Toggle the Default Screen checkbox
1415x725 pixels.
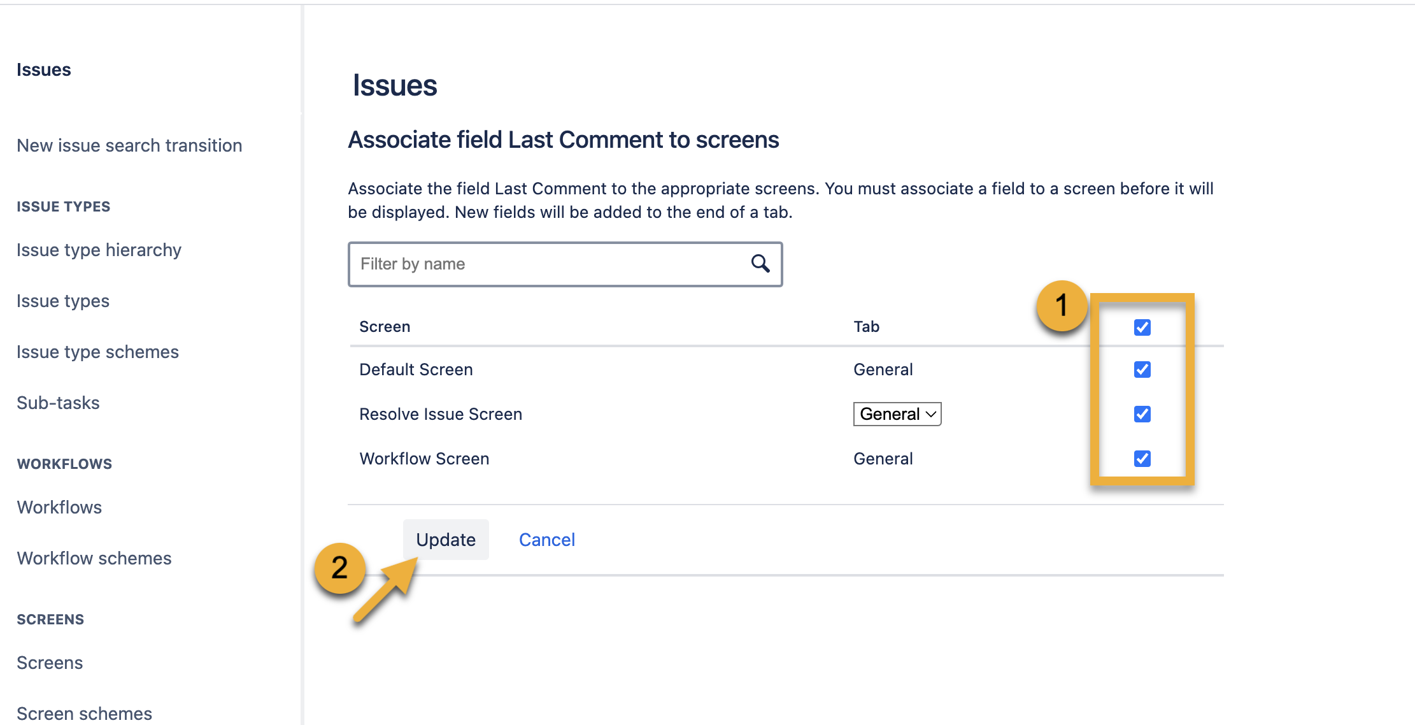point(1142,369)
